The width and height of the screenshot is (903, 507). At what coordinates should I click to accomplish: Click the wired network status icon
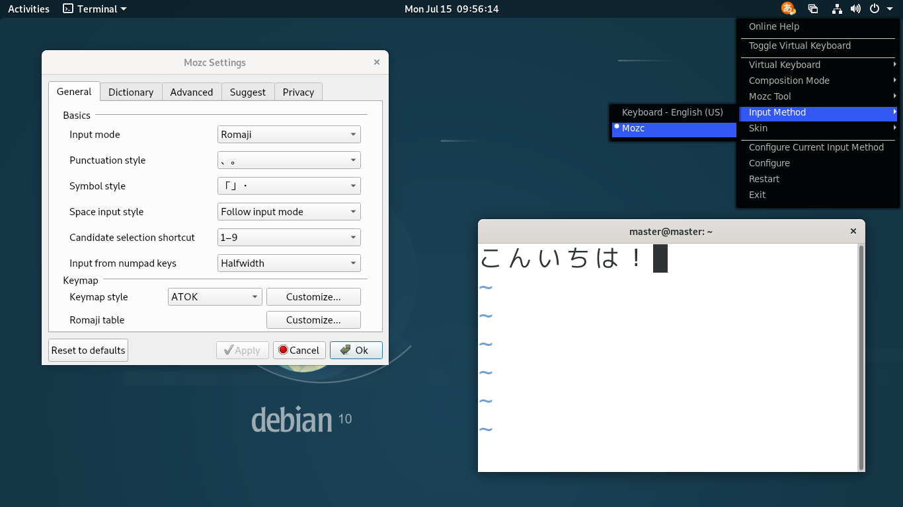837,9
